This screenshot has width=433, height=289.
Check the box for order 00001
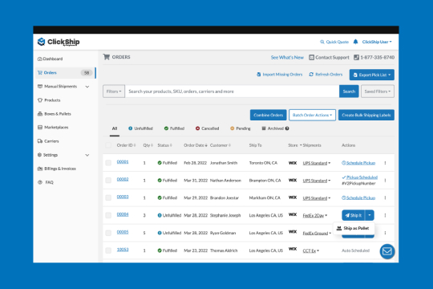[x=108, y=163]
